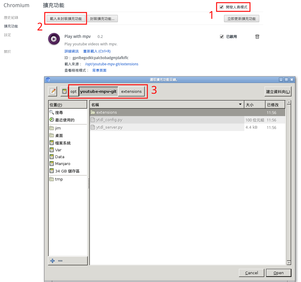Select Extensions (擴充功能) in sidebar
Viewport: 301px width, 282px height.
point(11,26)
